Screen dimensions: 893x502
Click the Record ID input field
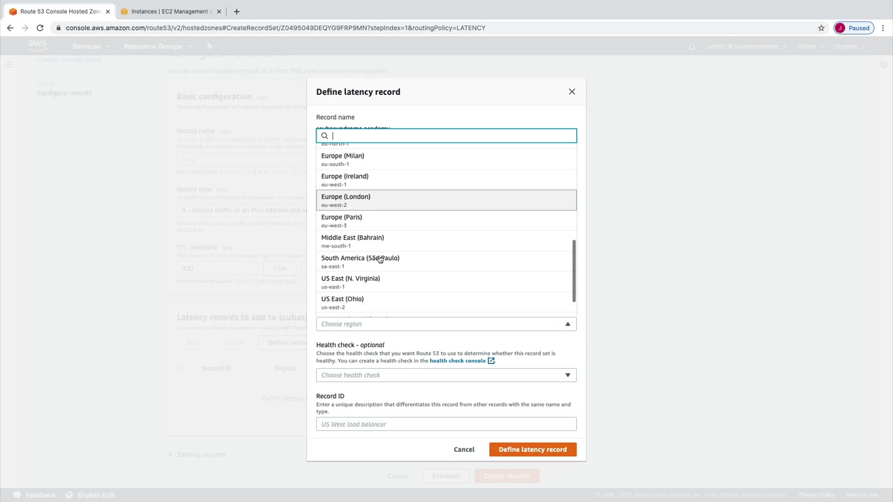[x=446, y=424]
